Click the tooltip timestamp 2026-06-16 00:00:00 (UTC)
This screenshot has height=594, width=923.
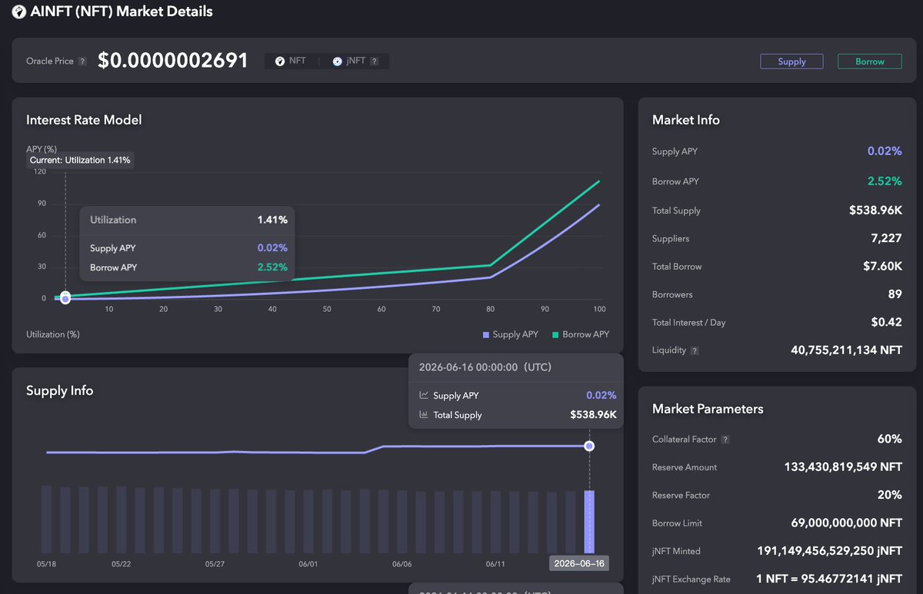(485, 367)
